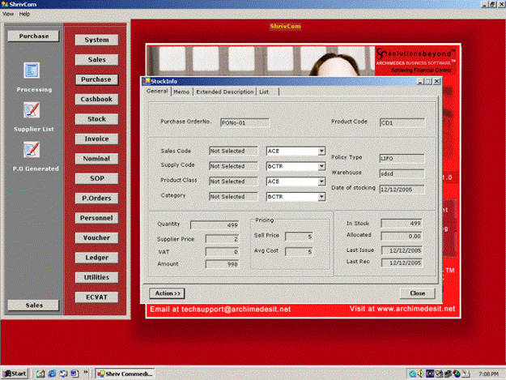Open the Invoice module
The height and width of the screenshot is (380, 506).
point(96,139)
